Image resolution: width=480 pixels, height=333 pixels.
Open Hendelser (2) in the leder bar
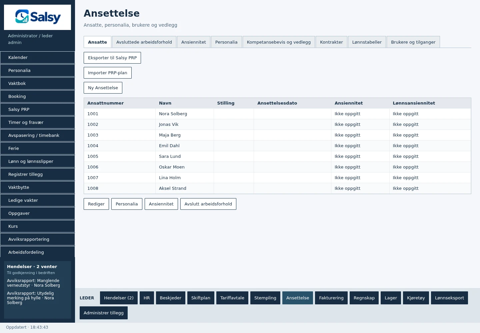[119, 298]
